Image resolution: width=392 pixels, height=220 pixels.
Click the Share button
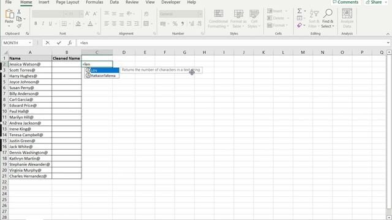click(375, 2)
